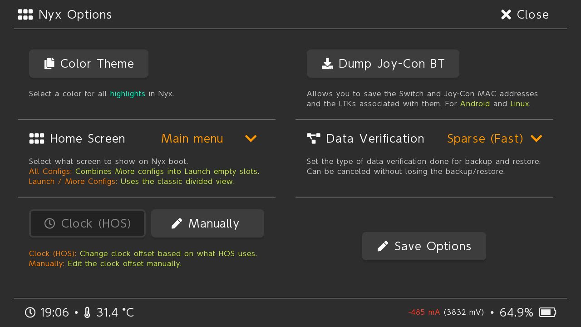Image resolution: width=581 pixels, height=327 pixels.
Task: Open the Main menu dropdown value
Action: coord(192,139)
